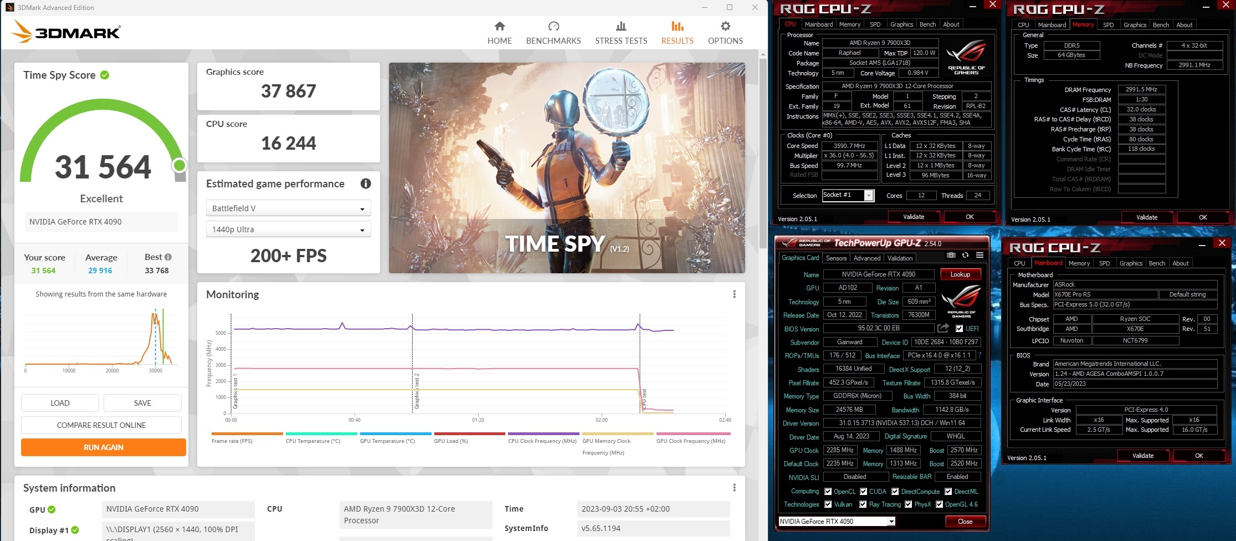Screen dimensions: 1236x541
Task: Click the green check beside GPU label
Action: pyautogui.click(x=52, y=509)
